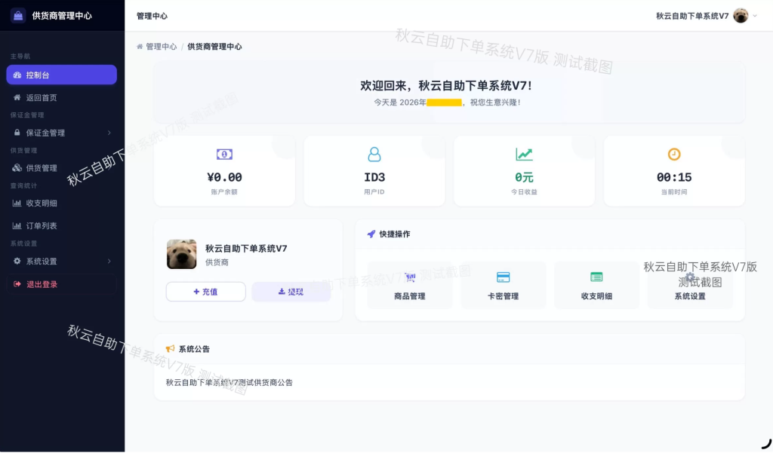Click the shop bag logo icon
The height and width of the screenshot is (456, 773).
(x=18, y=16)
